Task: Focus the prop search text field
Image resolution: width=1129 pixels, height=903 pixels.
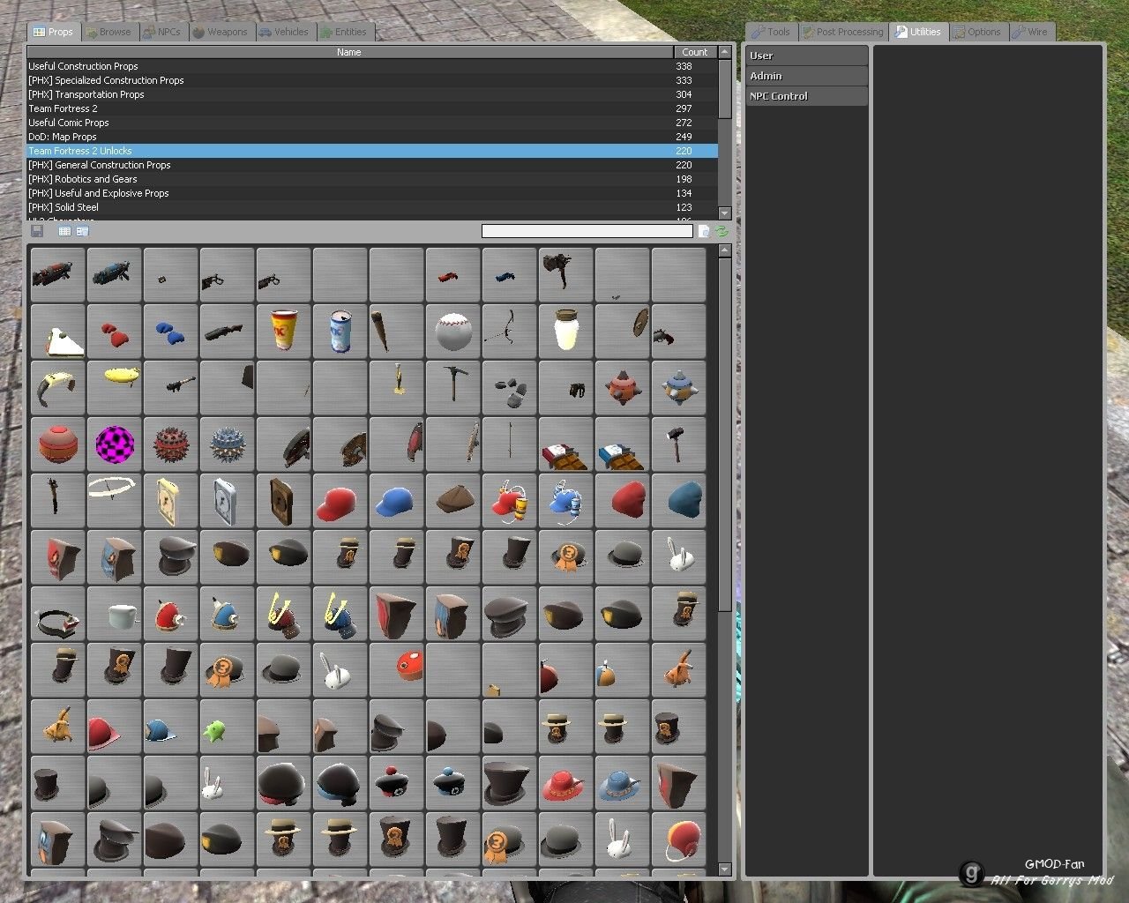Action: point(587,231)
